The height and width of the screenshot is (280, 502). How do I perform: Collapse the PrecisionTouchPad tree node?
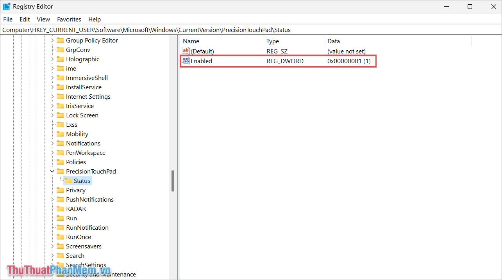[x=52, y=172]
